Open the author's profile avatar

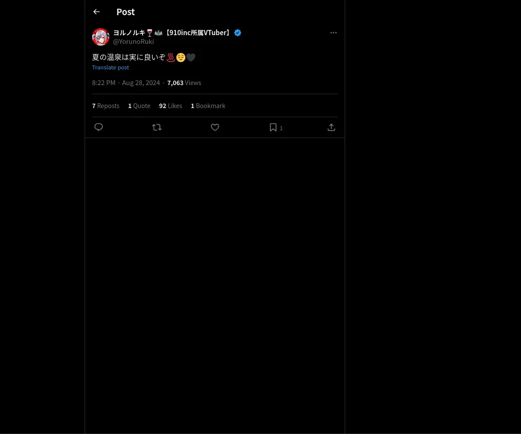tap(101, 37)
